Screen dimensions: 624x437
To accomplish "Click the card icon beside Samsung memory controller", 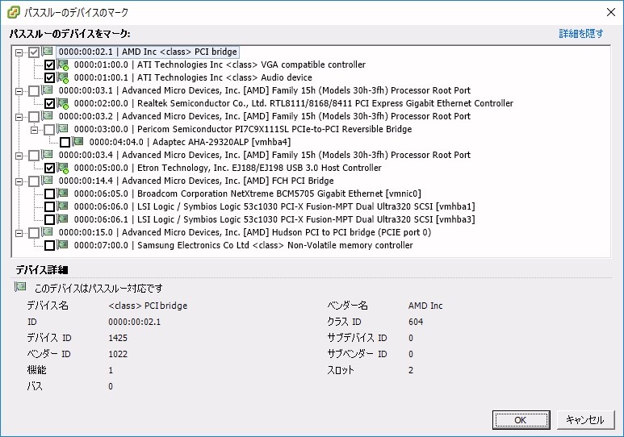I will pyautogui.click(x=63, y=244).
